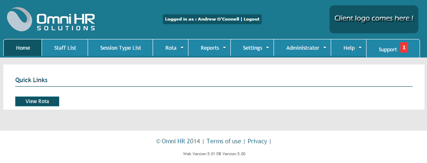Expand the Reports dropdown arrow
Viewport: 427px width, 163px height.
[224, 48]
